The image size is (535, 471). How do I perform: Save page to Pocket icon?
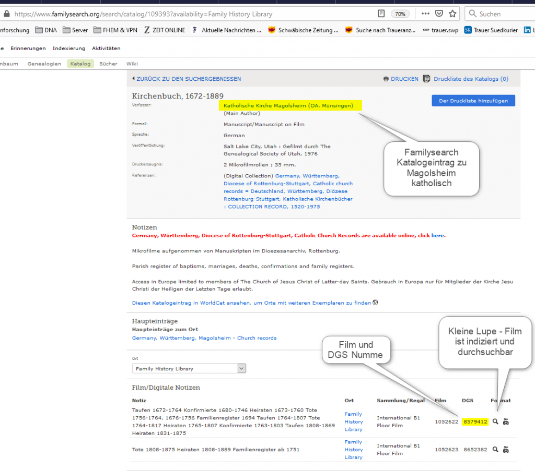(439, 14)
